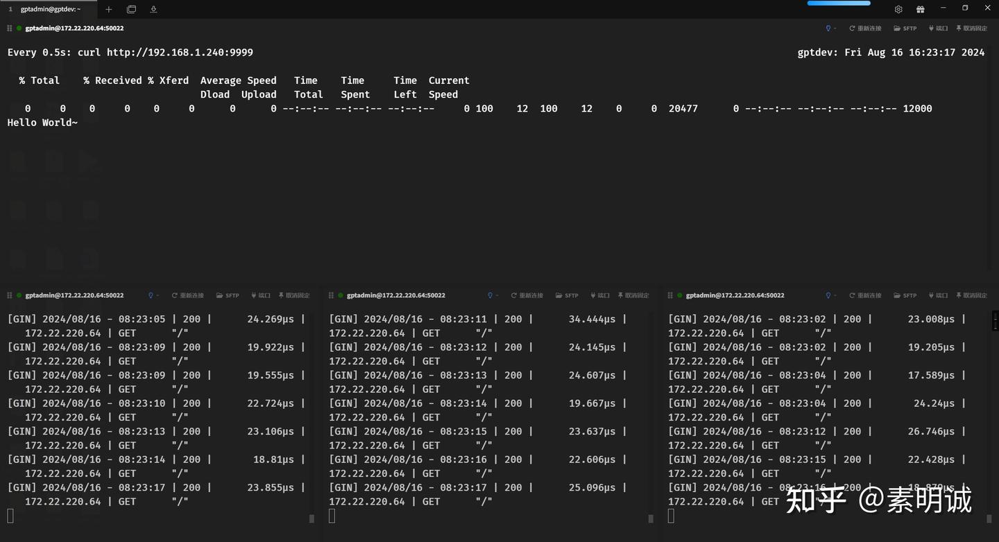Select the gptadmin@gptdev tab
This screenshot has height=542, width=999.
click(50, 9)
